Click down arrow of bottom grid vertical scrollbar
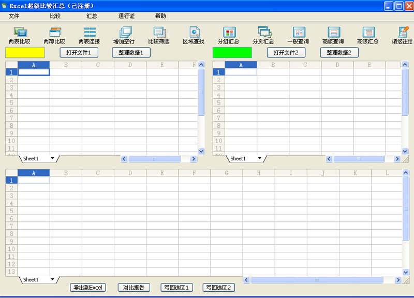 click(x=406, y=272)
